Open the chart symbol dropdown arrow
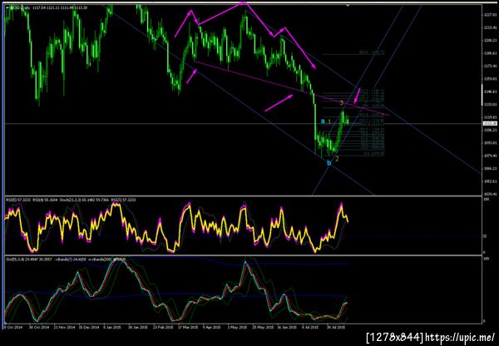This screenshot has width=499, height=346. [7, 7]
